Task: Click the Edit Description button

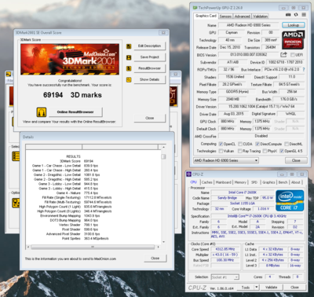Action: pos(149,46)
